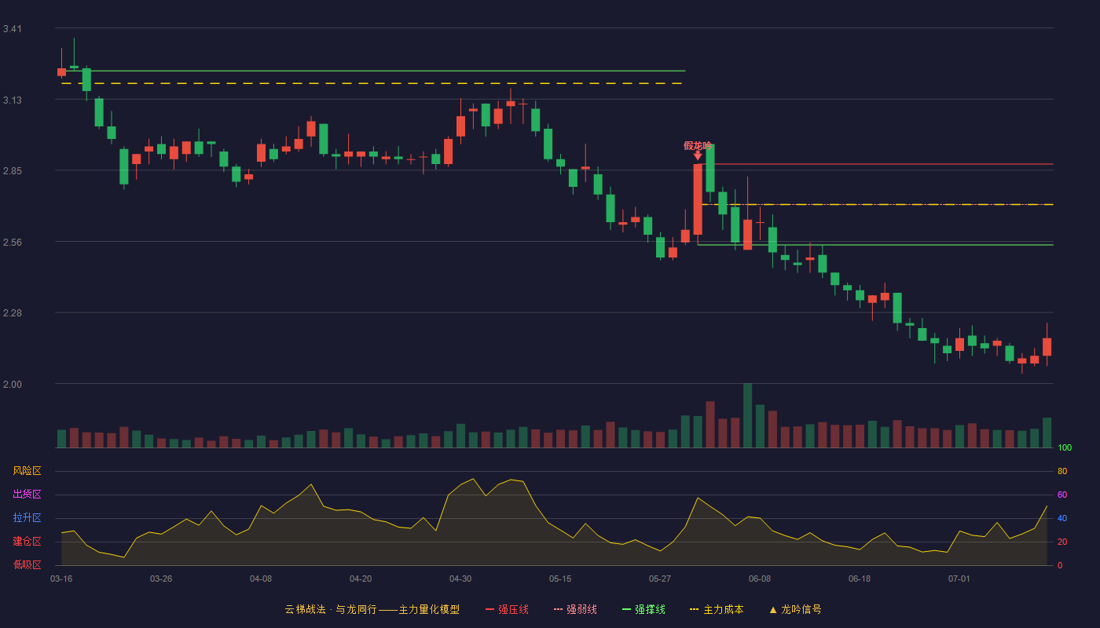Click the 03-26 date label
Screen dimensions: 1100x628
click(161, 579)
